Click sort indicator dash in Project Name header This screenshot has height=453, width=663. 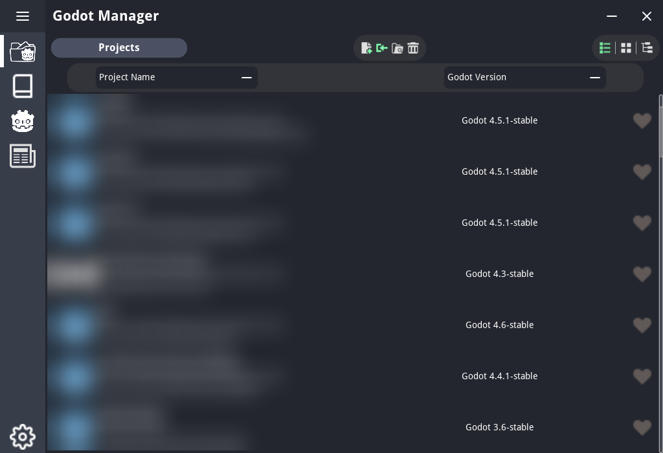point(247,77)
